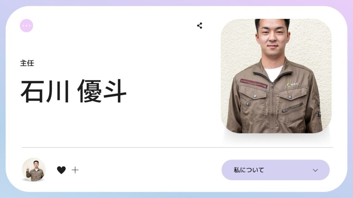Click the job title 主任
This screenshot has width=353, height=198.
(x=27, y=63)
